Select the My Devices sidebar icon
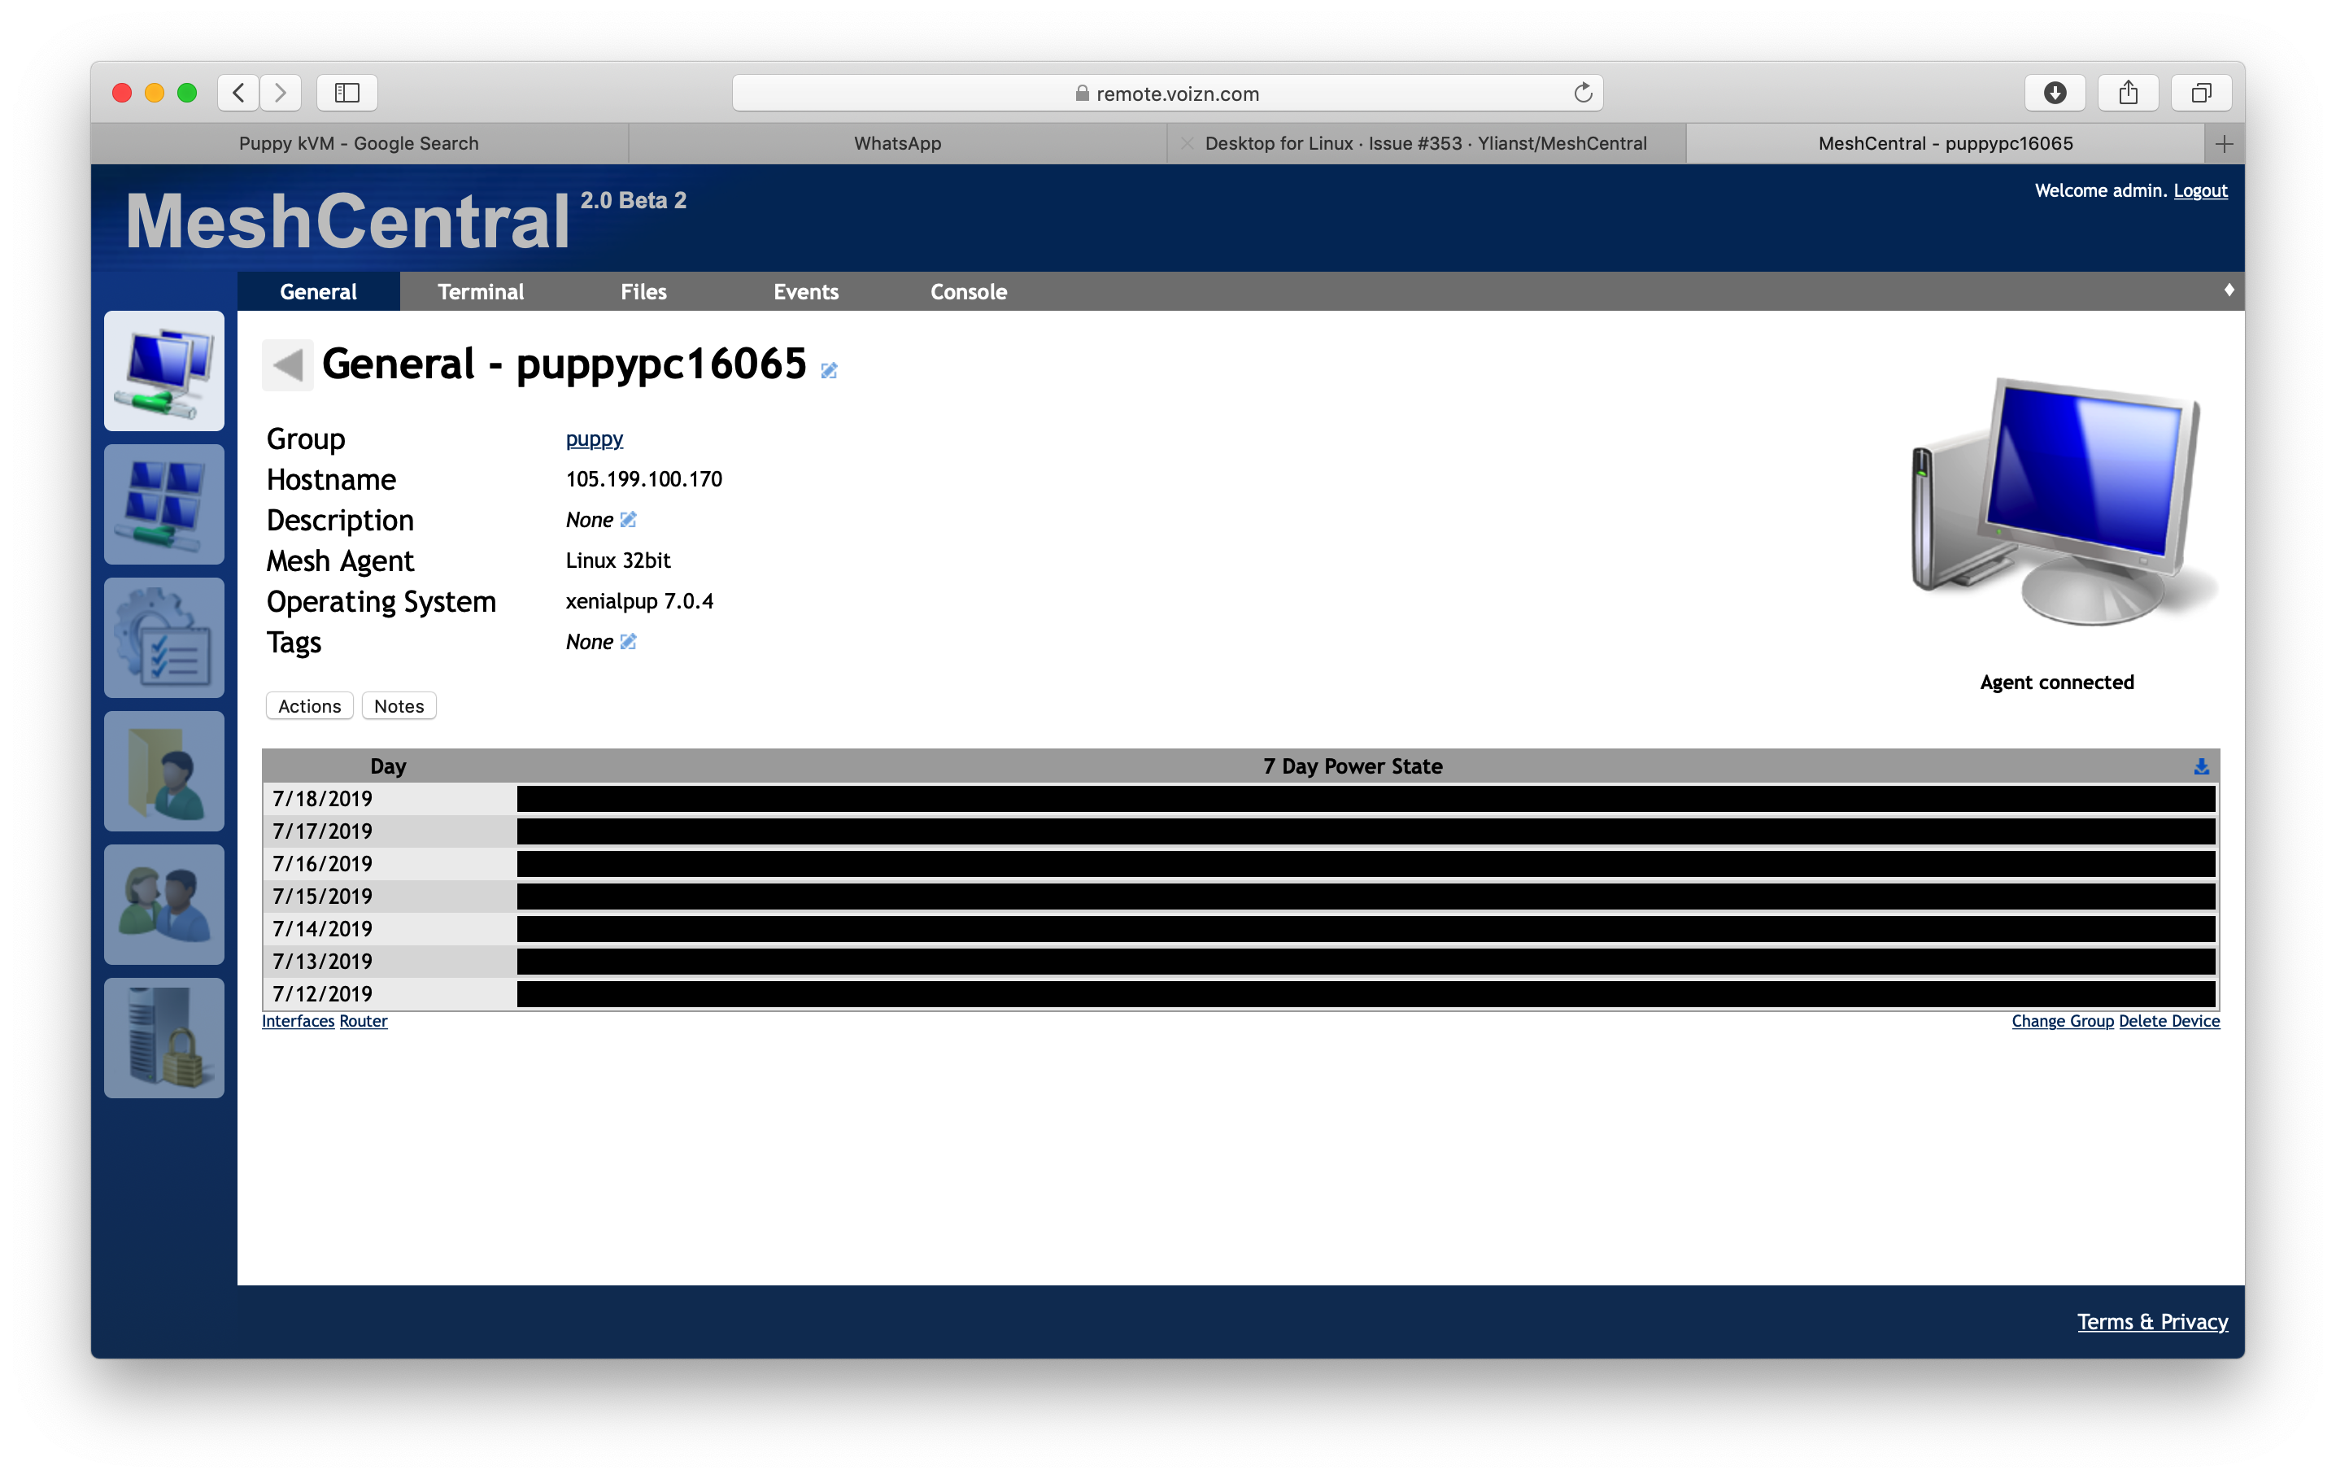Screen dimensions: 2336x1479 [x=163, y=369]
